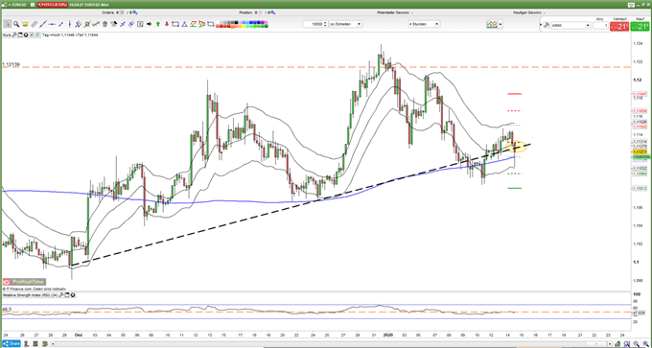This screenshot has height=348, width=652.
Task: Select the blue triangle drawing tool
Action: click(x=185, y=24)
